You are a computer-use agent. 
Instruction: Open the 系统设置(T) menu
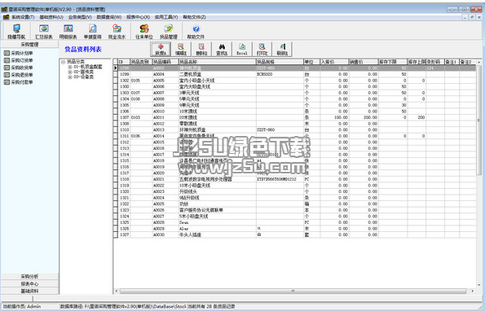pos(23,17)
